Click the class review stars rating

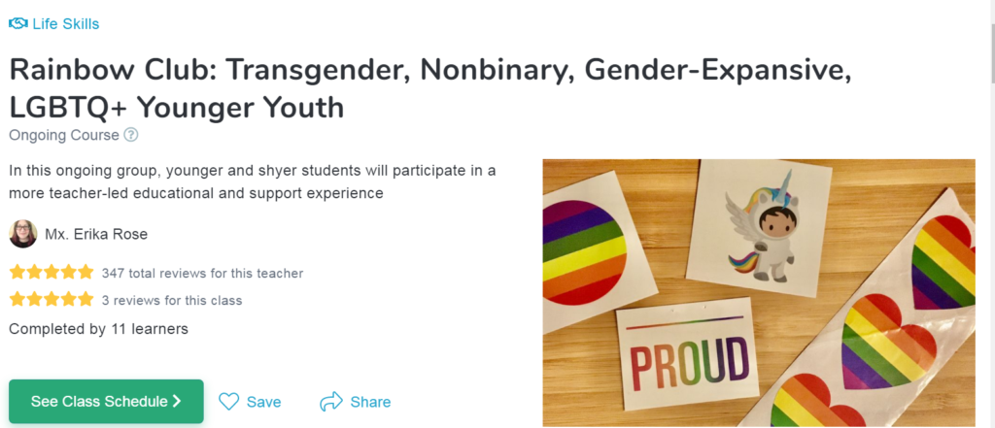pyautogui.click(x=51, y=300)
